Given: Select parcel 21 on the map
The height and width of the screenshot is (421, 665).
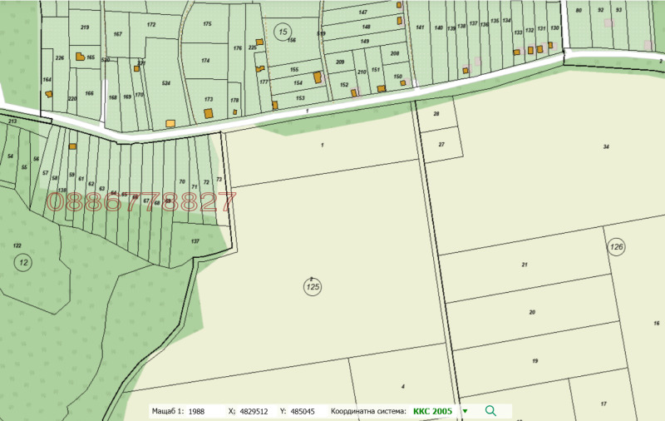Looking at the screenshot, I should (525, 265).
